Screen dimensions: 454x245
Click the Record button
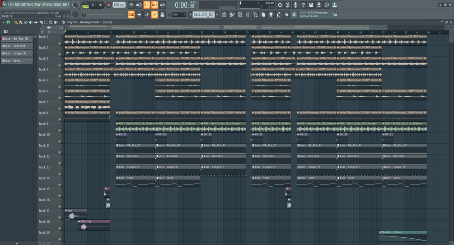pos(108,5)
